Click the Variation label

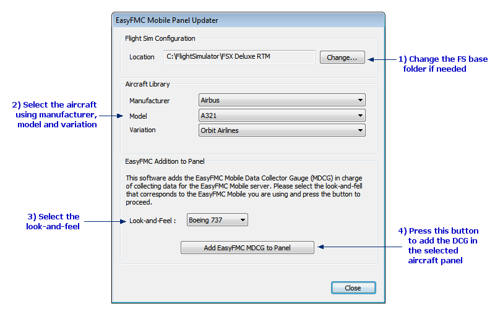pos(142,130)
